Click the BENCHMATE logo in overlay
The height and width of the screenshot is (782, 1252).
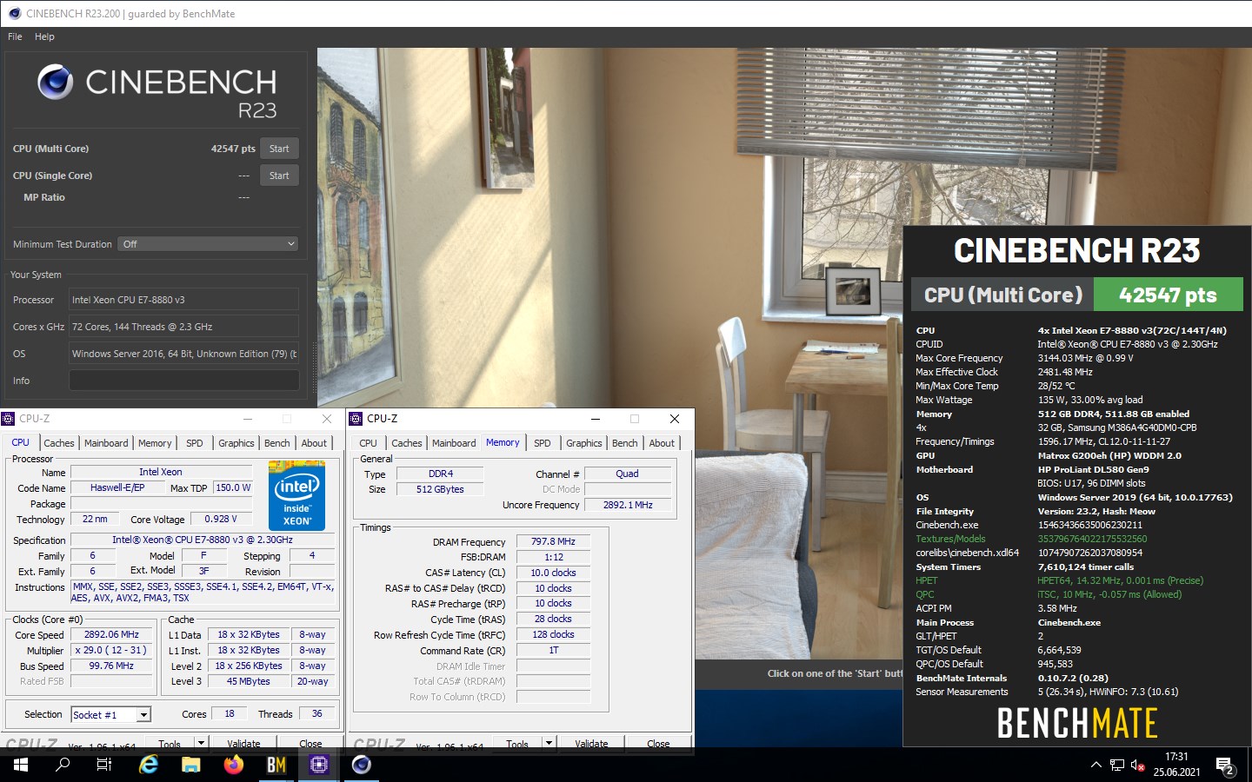pyautogui.click(x=1077, y=723)
